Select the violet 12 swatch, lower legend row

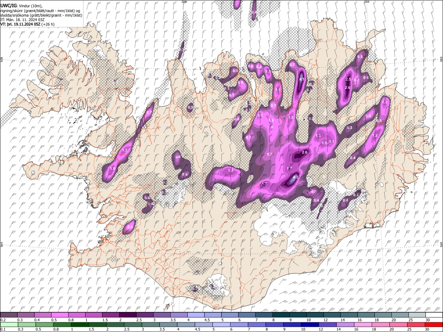click(x=328, y=324)
